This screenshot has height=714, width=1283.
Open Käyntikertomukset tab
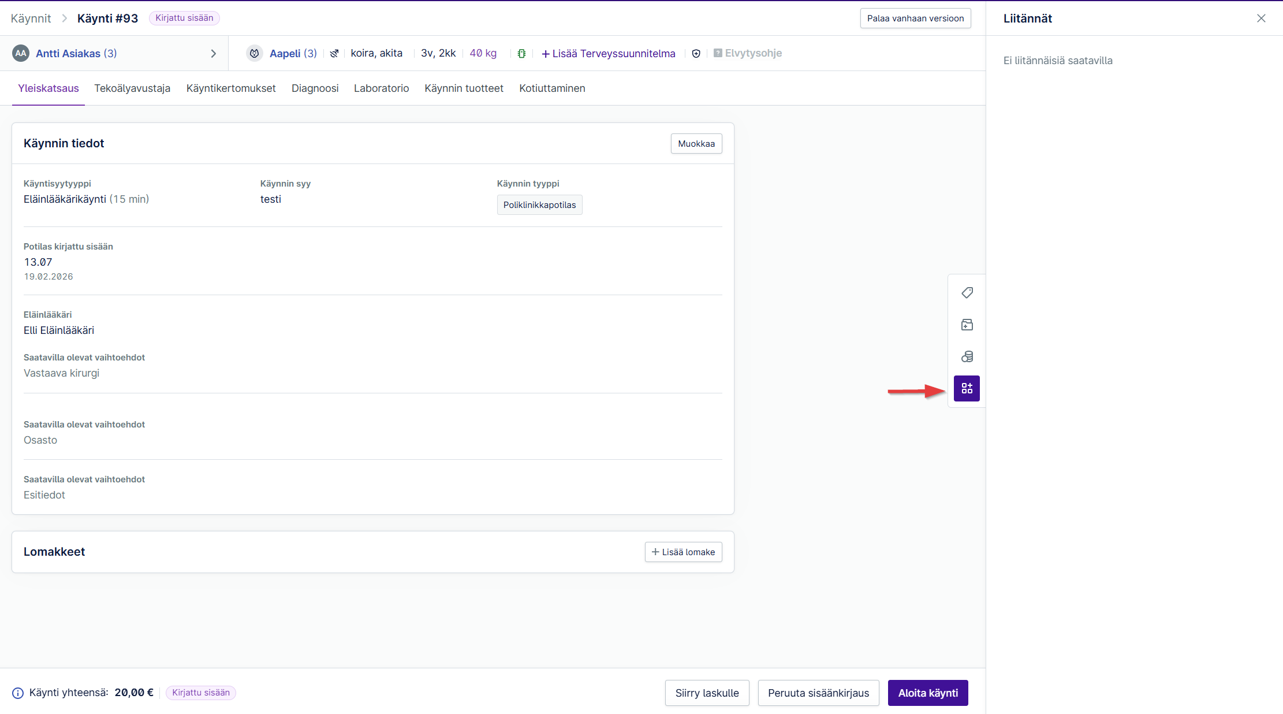pos(231,88)
